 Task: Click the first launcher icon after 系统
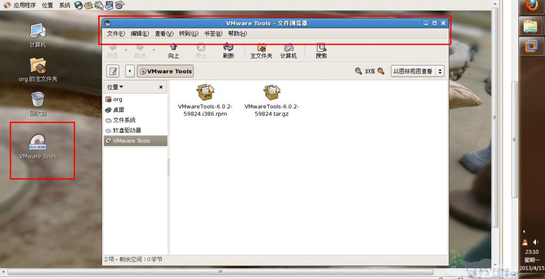point(79,5)
